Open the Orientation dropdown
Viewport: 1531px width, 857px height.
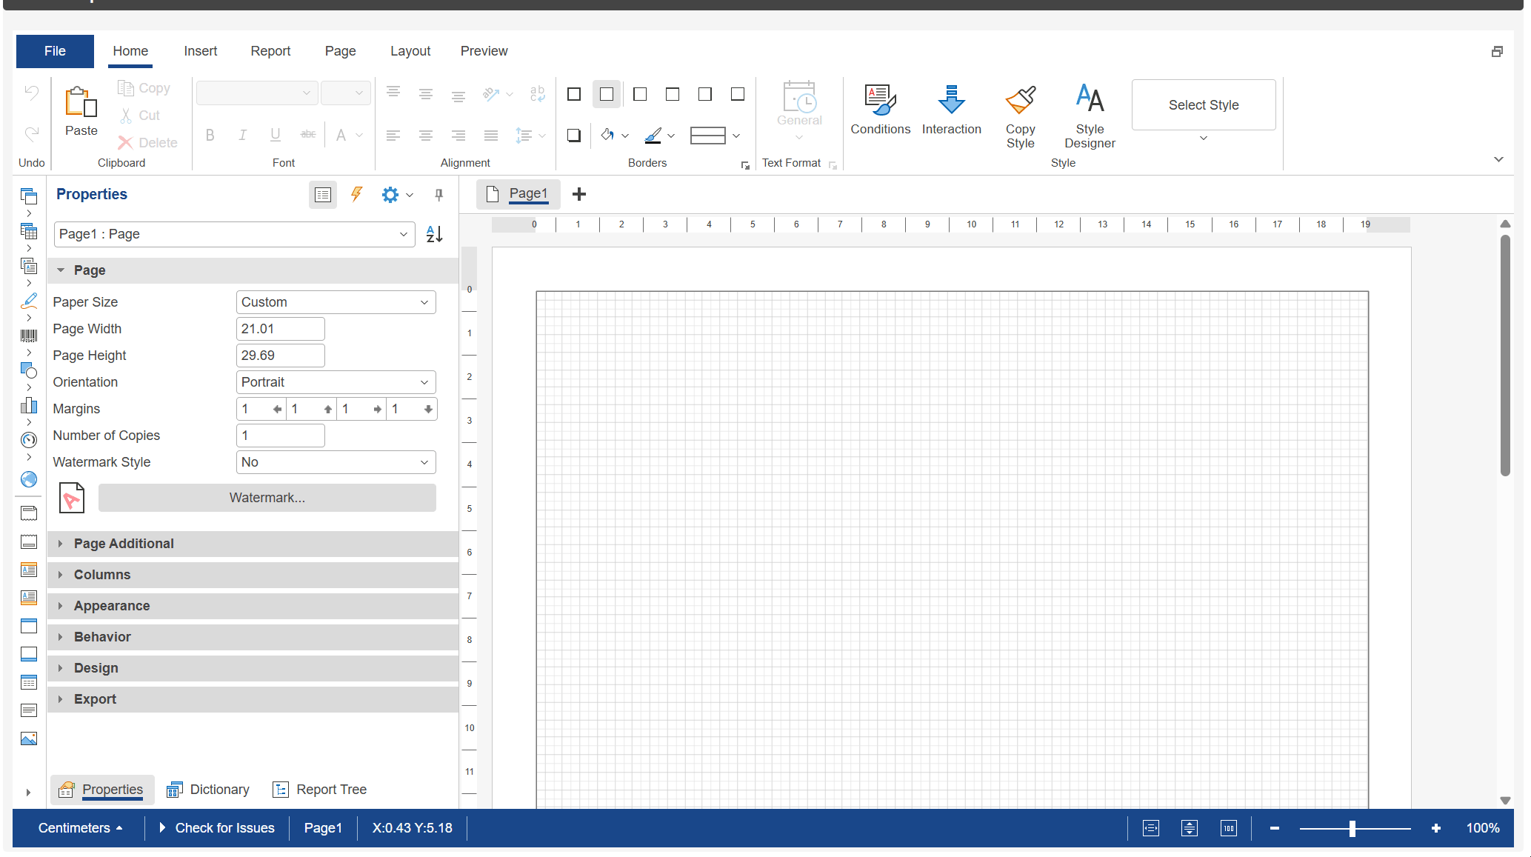336,382
